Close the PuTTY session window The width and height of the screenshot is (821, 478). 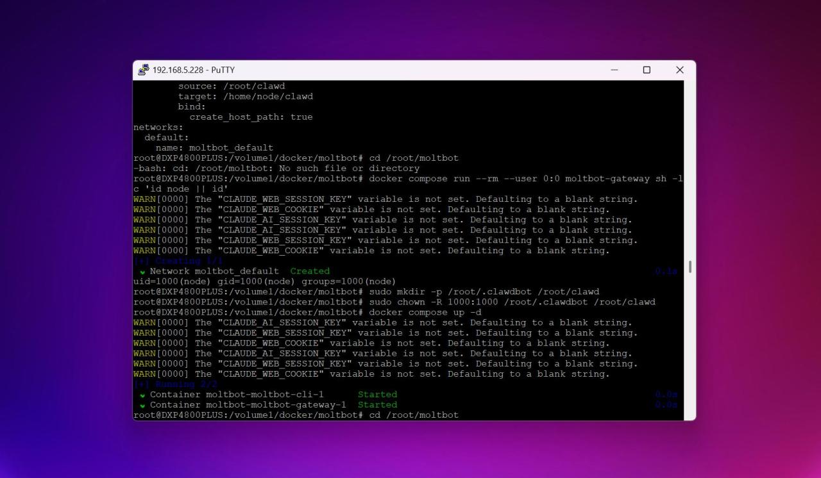pos(680,70)
